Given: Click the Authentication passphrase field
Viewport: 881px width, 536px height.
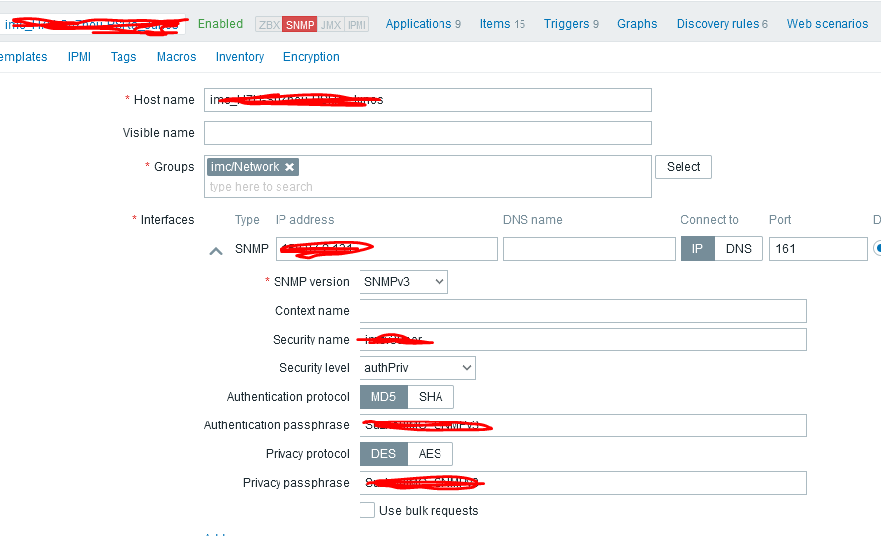Looking at the screenshot, I should click(x=583, y=425).
